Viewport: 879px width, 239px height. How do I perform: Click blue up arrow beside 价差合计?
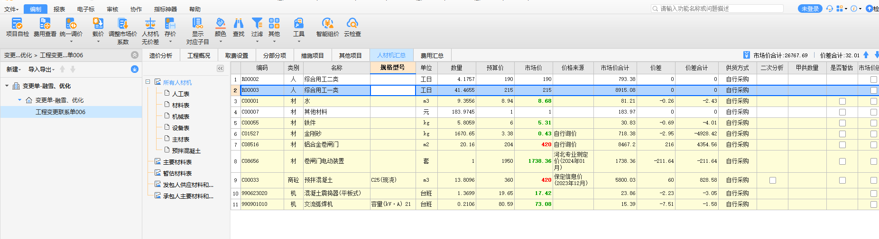(x=866, y=55)
